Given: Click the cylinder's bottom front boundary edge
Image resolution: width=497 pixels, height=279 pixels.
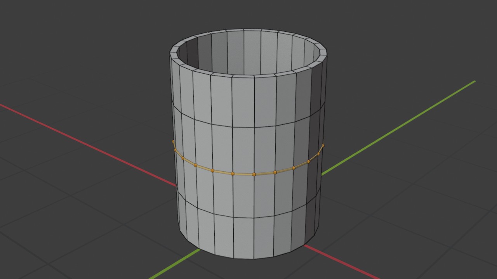Looking at the screenshot, I should coord(244,258).
